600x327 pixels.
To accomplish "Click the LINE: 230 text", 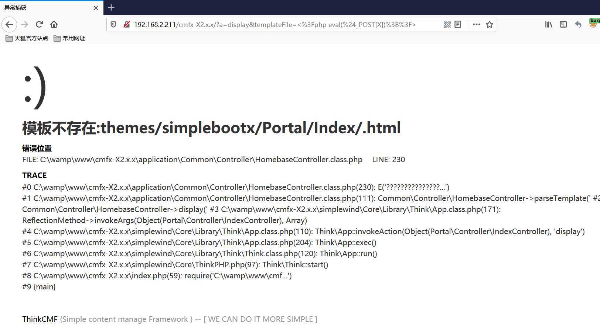I will click(x=388, y=160).
